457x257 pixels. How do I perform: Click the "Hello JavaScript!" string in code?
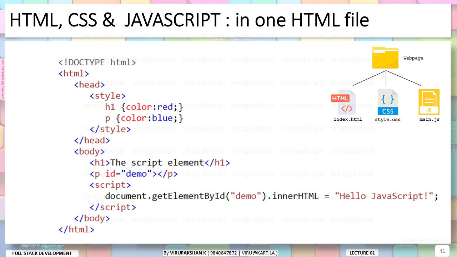click(386, 196)
